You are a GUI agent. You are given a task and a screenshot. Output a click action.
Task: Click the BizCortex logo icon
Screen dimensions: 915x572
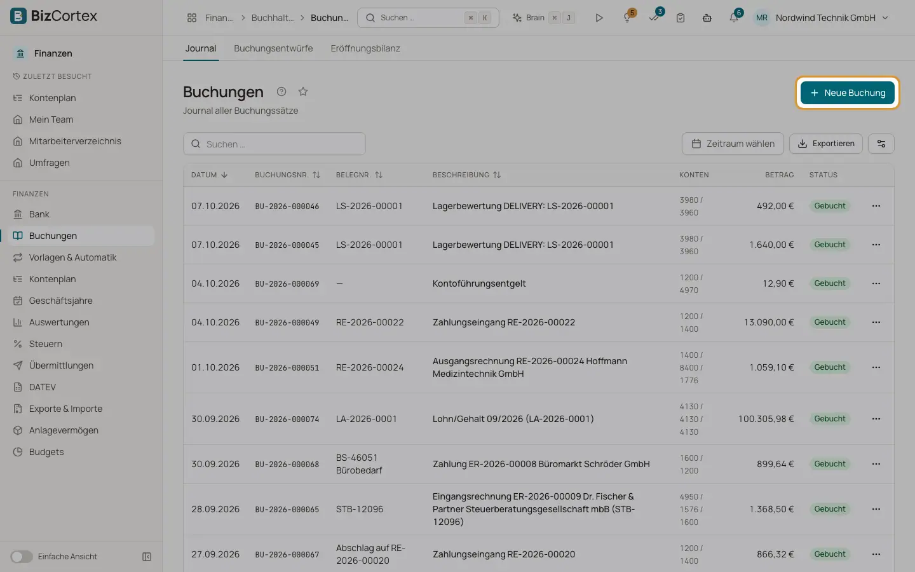click(x=18, y=16)
